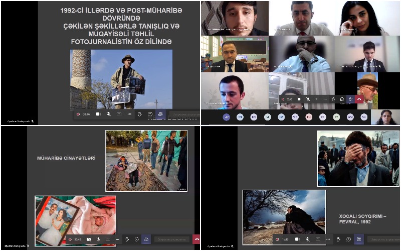Toggle camera in the 1992-ci illərdə slide toolbar
This screenshot has height=251, width=401.
click(x=98, y=114)
